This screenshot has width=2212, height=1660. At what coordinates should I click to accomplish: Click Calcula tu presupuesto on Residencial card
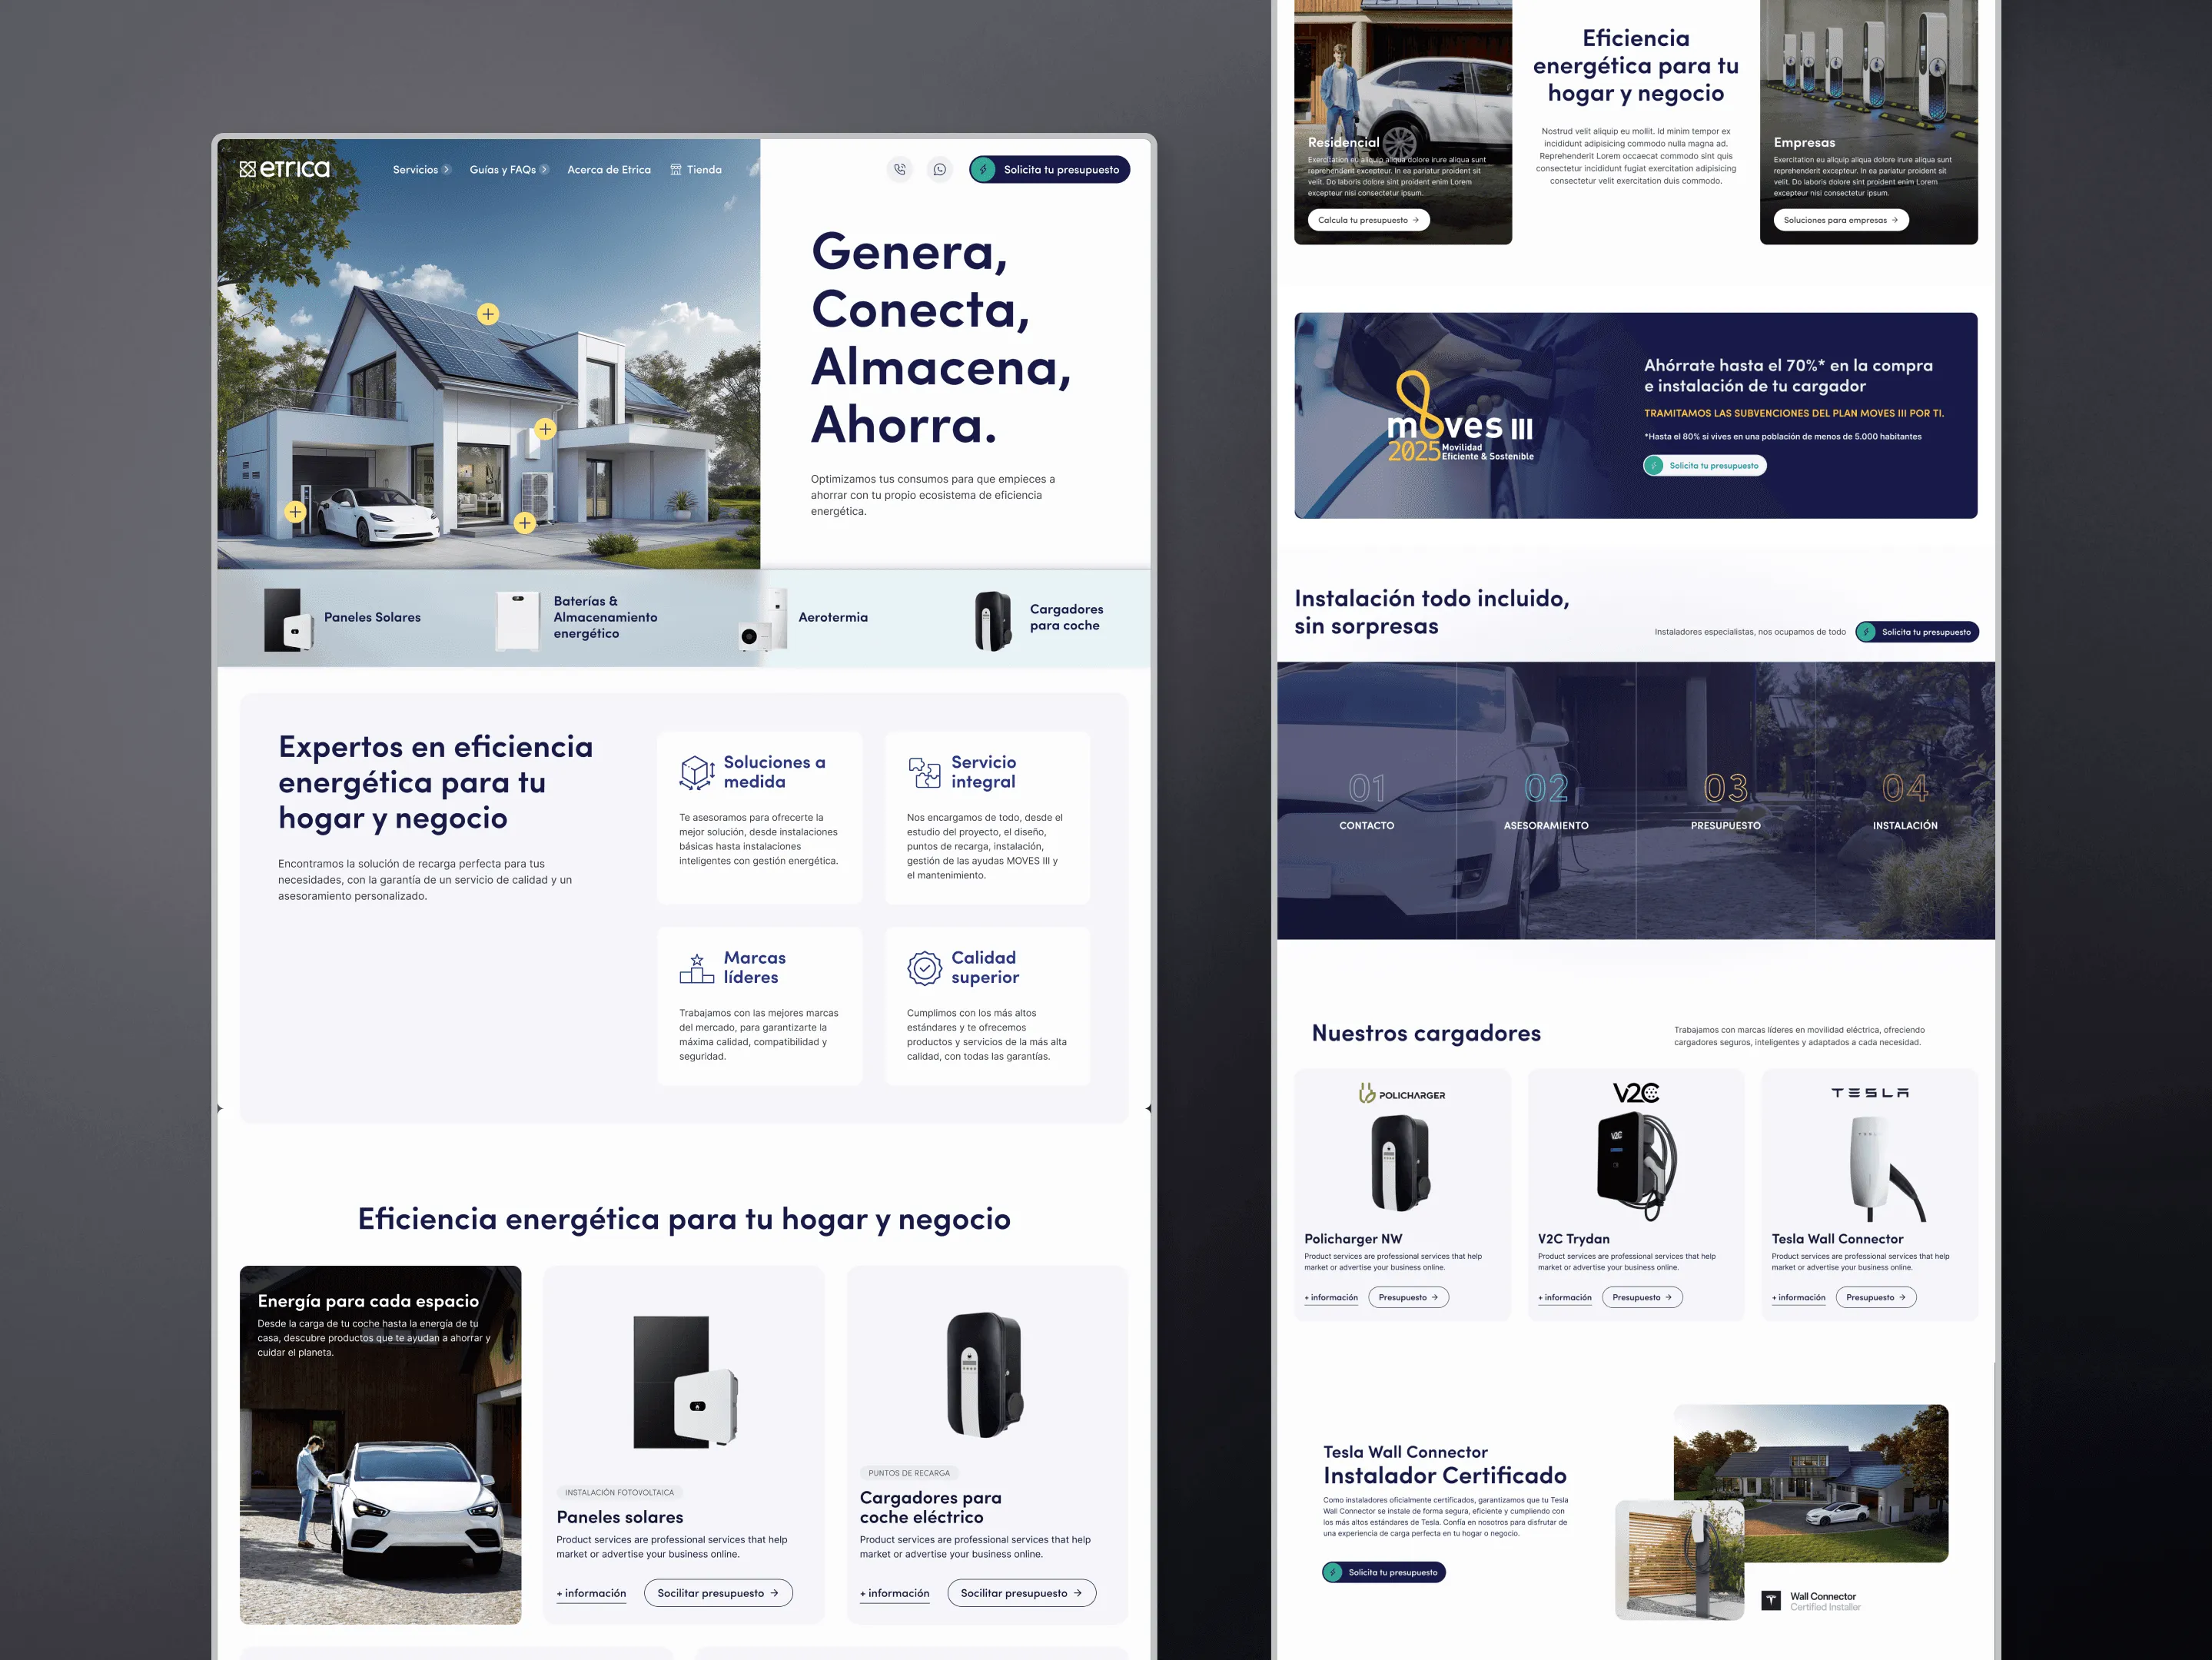pos(1368,220)
